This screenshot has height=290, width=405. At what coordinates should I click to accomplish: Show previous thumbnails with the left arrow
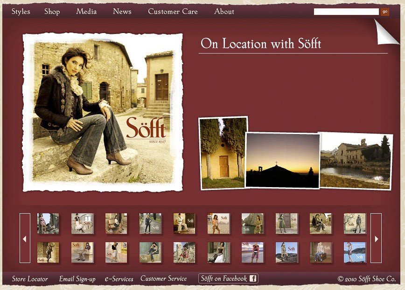coord(25,238)
